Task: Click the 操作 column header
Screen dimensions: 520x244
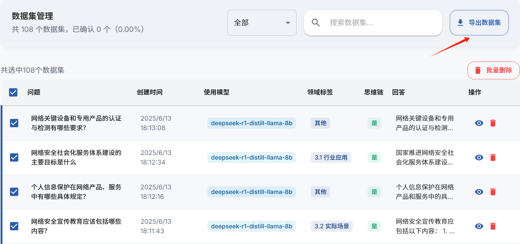Action: point(475,92)
